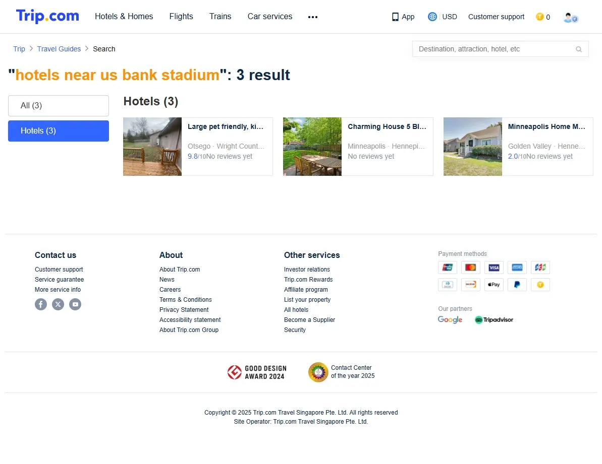Click footer Customer support link
Viewport: 602px width, 464px height.
59,270
